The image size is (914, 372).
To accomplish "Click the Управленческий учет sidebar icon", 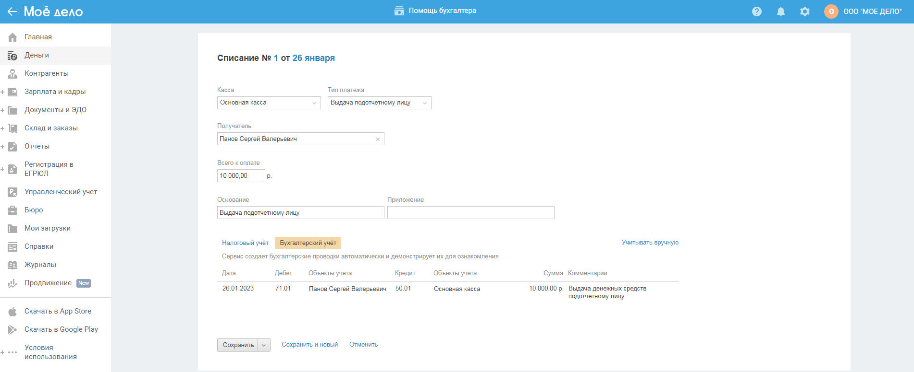I will click(x=12, y=192).
